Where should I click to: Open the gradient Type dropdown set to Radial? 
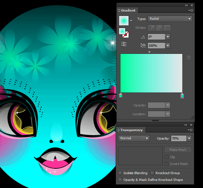click(169, 19)
